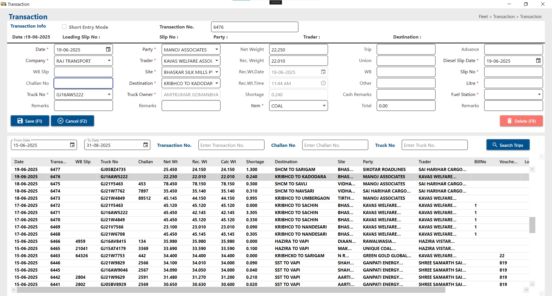Click grid scroll-down arrow
This screenshot has width=552, height=296.
point(532,284)
